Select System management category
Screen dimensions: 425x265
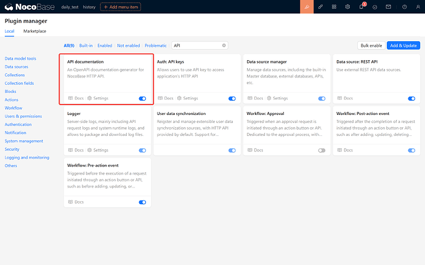point(24,141)
